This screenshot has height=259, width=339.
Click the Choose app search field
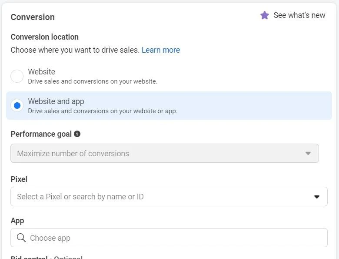[x=169, y=238]
